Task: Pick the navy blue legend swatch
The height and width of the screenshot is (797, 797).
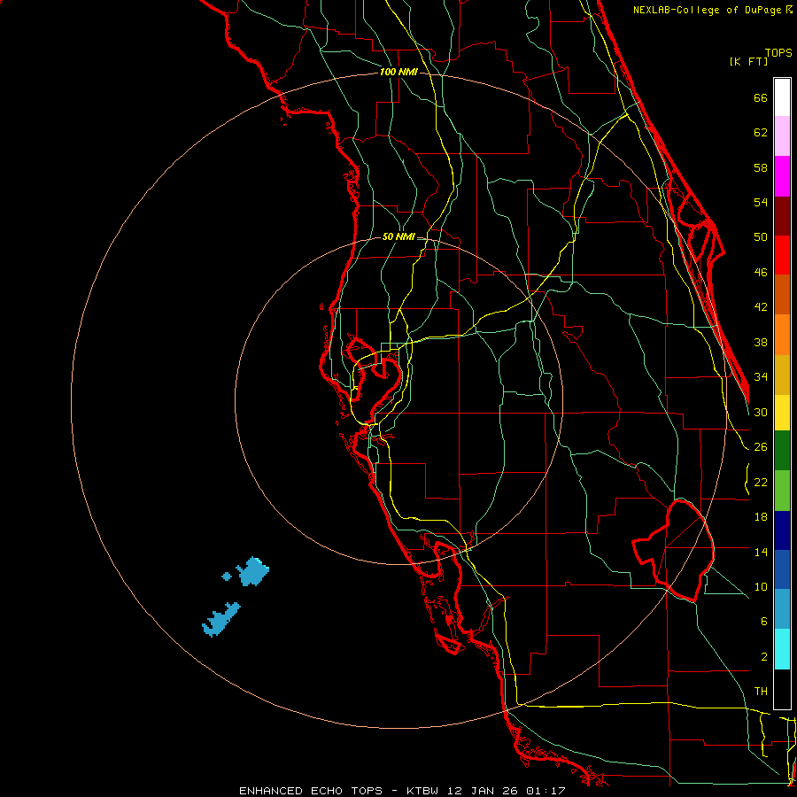Action: 782,530
